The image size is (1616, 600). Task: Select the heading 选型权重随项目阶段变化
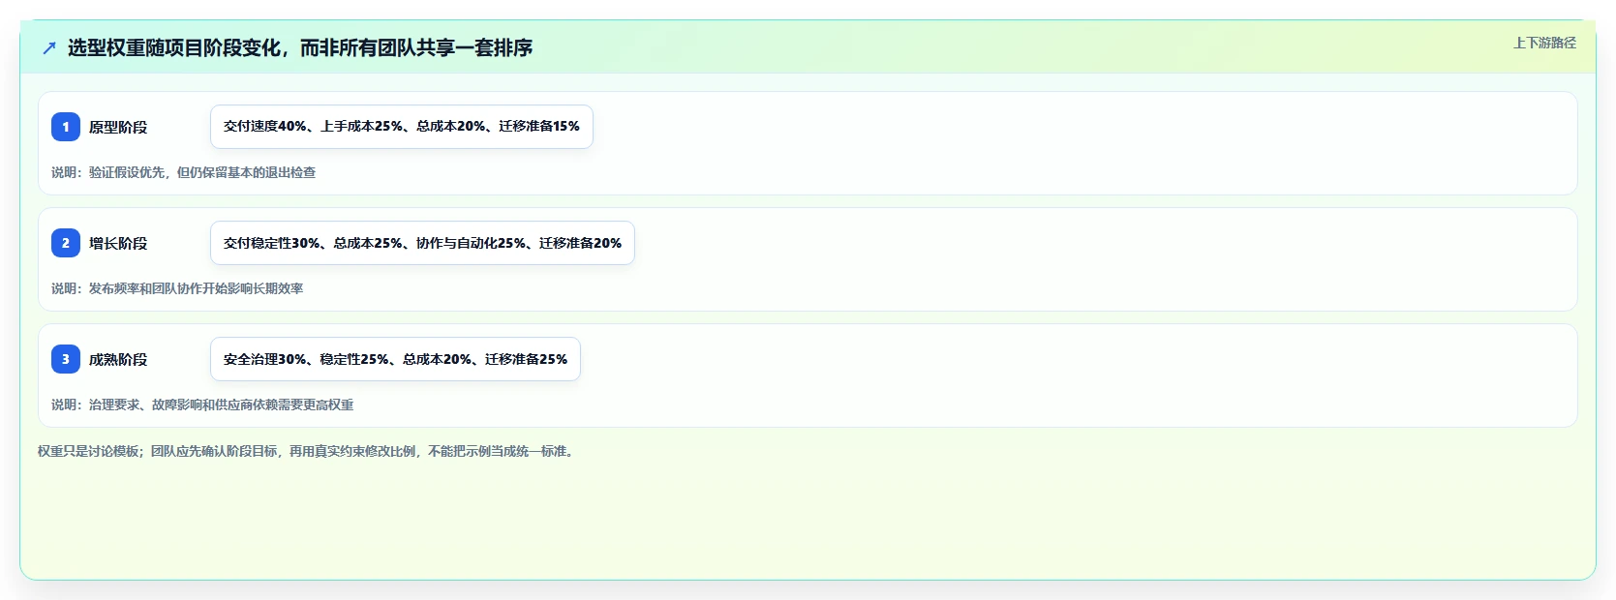[x=299, y=47]
